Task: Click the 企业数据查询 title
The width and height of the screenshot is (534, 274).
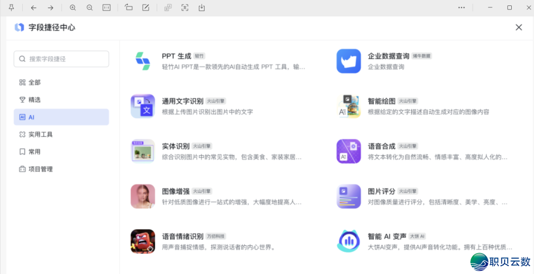Action: (389, 56)
